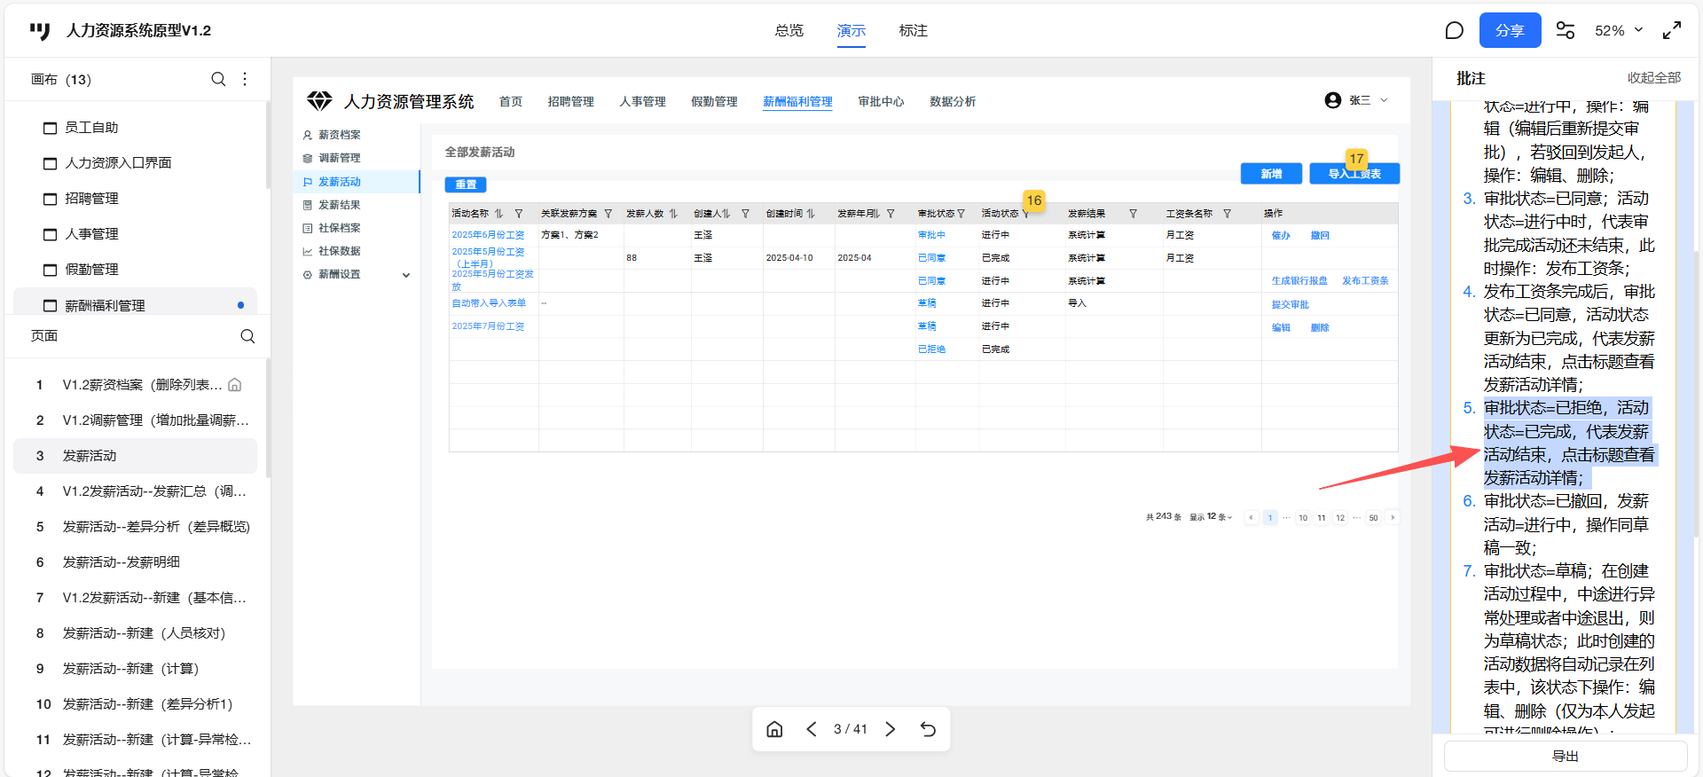1703x777 pixels.
Task: Switch to the 标注 tab
Action: [x=913, y=31]
